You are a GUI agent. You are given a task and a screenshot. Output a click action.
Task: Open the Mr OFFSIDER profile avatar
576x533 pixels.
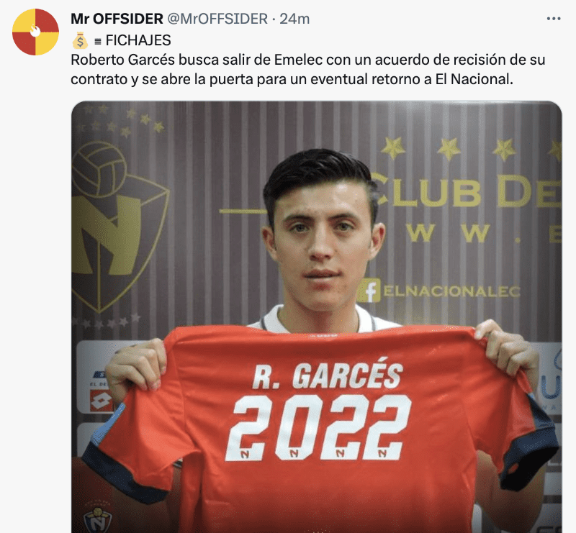click(35, 32)
